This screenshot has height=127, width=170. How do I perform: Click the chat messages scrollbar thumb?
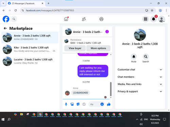point(111,89)
